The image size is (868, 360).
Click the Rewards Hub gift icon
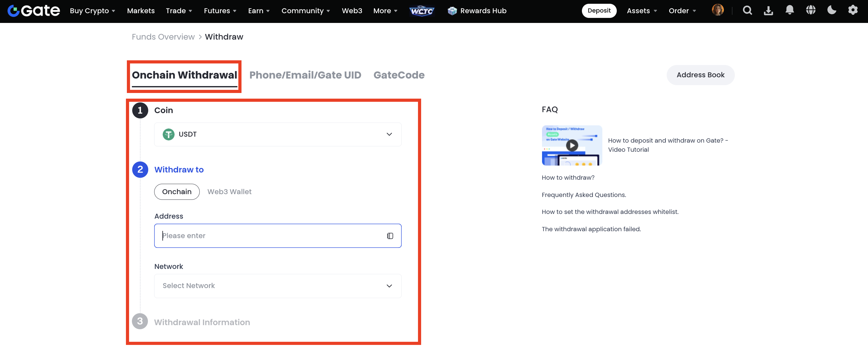[452, 10]
